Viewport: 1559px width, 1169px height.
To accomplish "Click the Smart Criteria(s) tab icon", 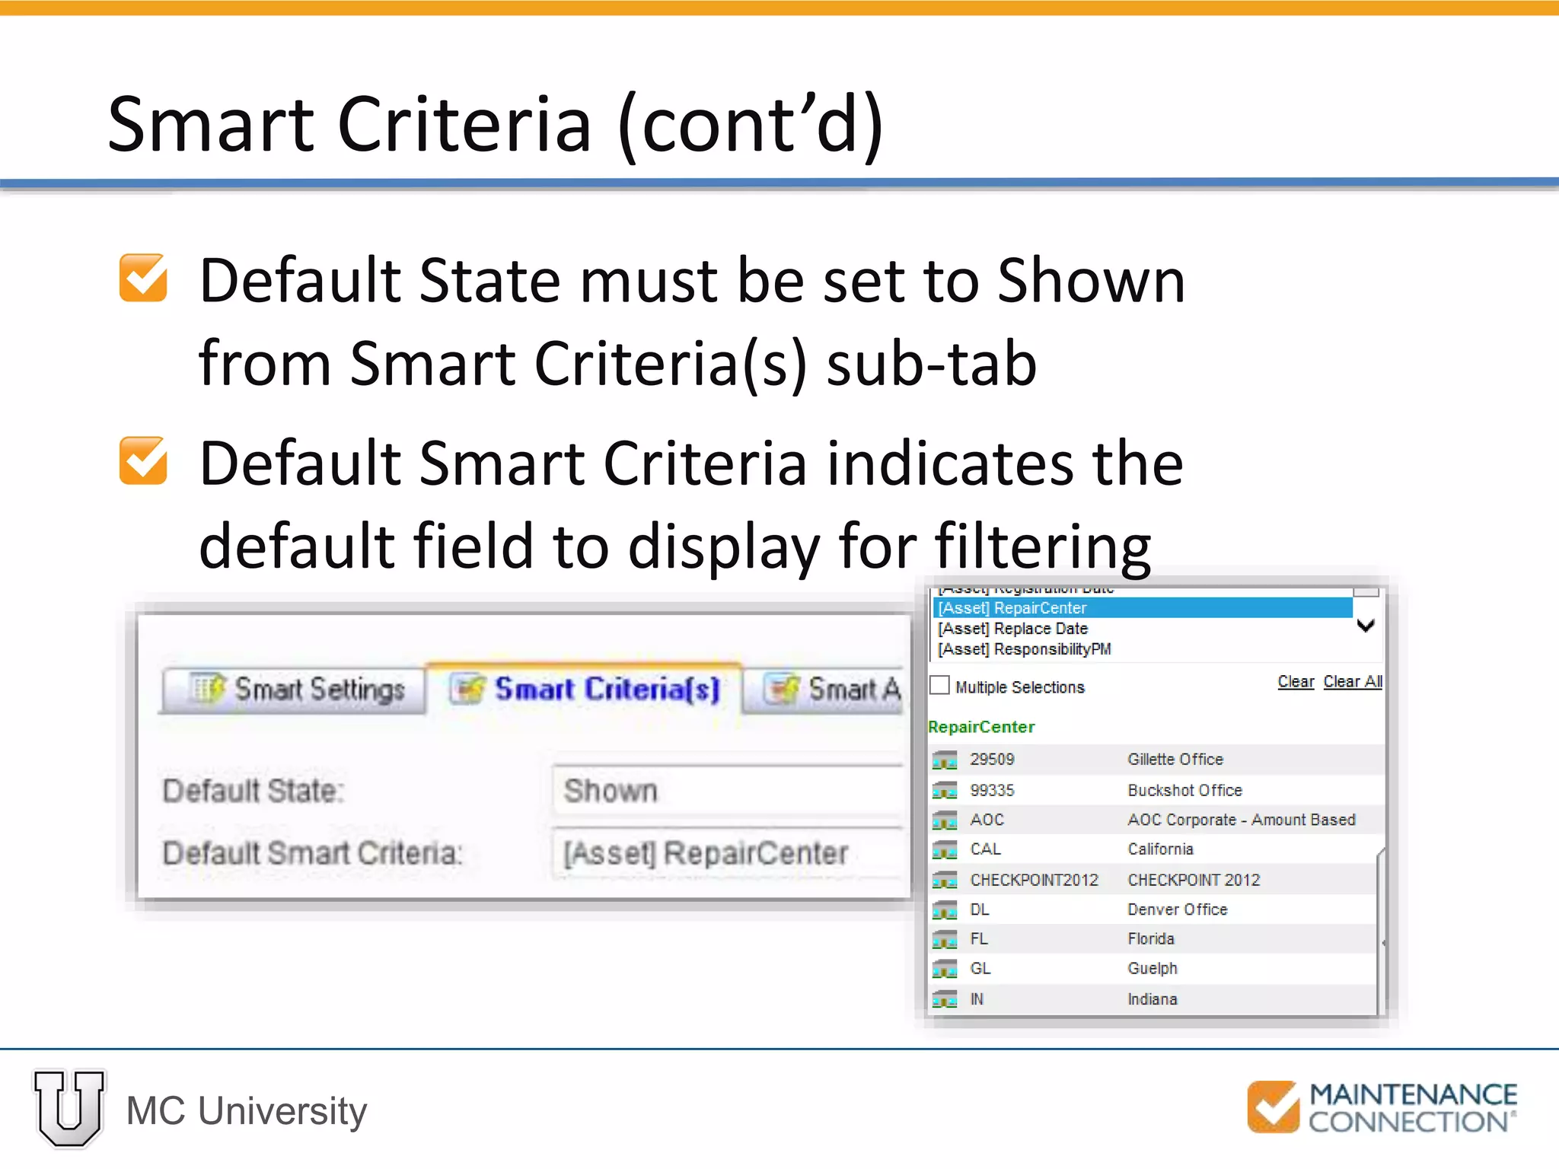I will (467, 689).
